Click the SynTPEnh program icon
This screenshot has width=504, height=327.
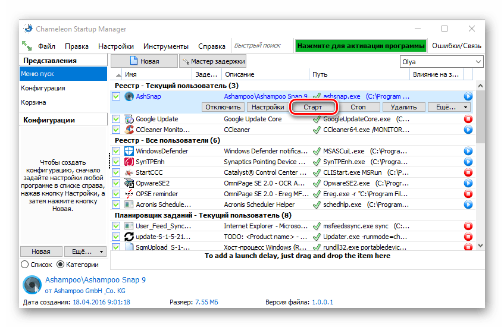tap(129, 162)
